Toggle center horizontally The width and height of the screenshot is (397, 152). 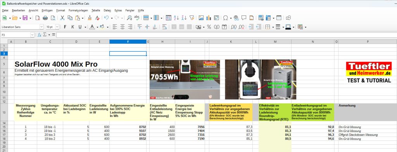point(122,27)
